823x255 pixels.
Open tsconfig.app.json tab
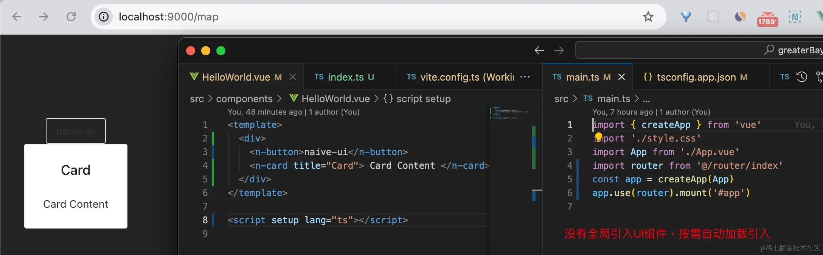pos(696,77)
